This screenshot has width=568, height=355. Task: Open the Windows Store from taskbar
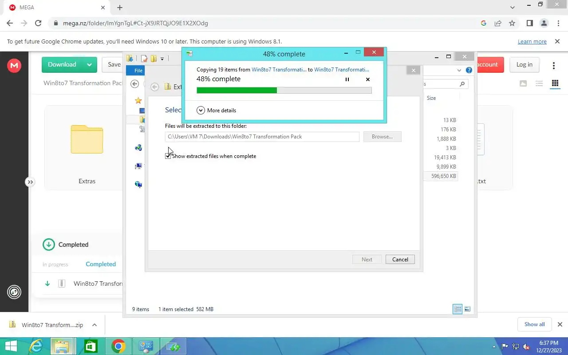click(x=91, y=346)
